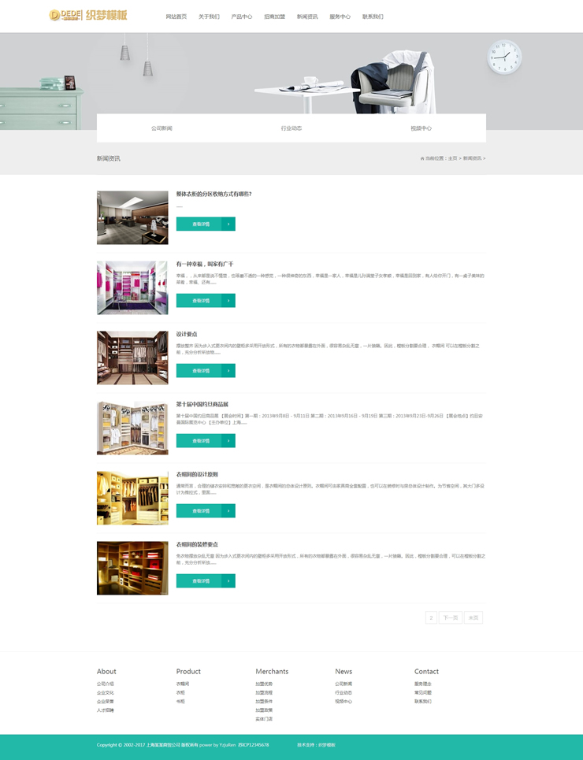This screenshot has height=760, width=583.
Task: Go to page 2 in pagination
Action: click(x=431, y=617)
